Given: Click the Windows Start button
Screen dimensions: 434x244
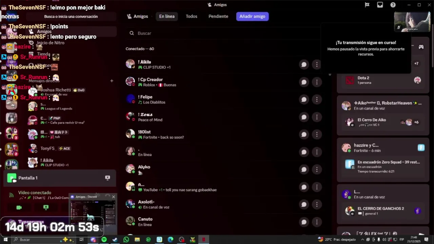Looking at the screenshot, I should point(5,240).
